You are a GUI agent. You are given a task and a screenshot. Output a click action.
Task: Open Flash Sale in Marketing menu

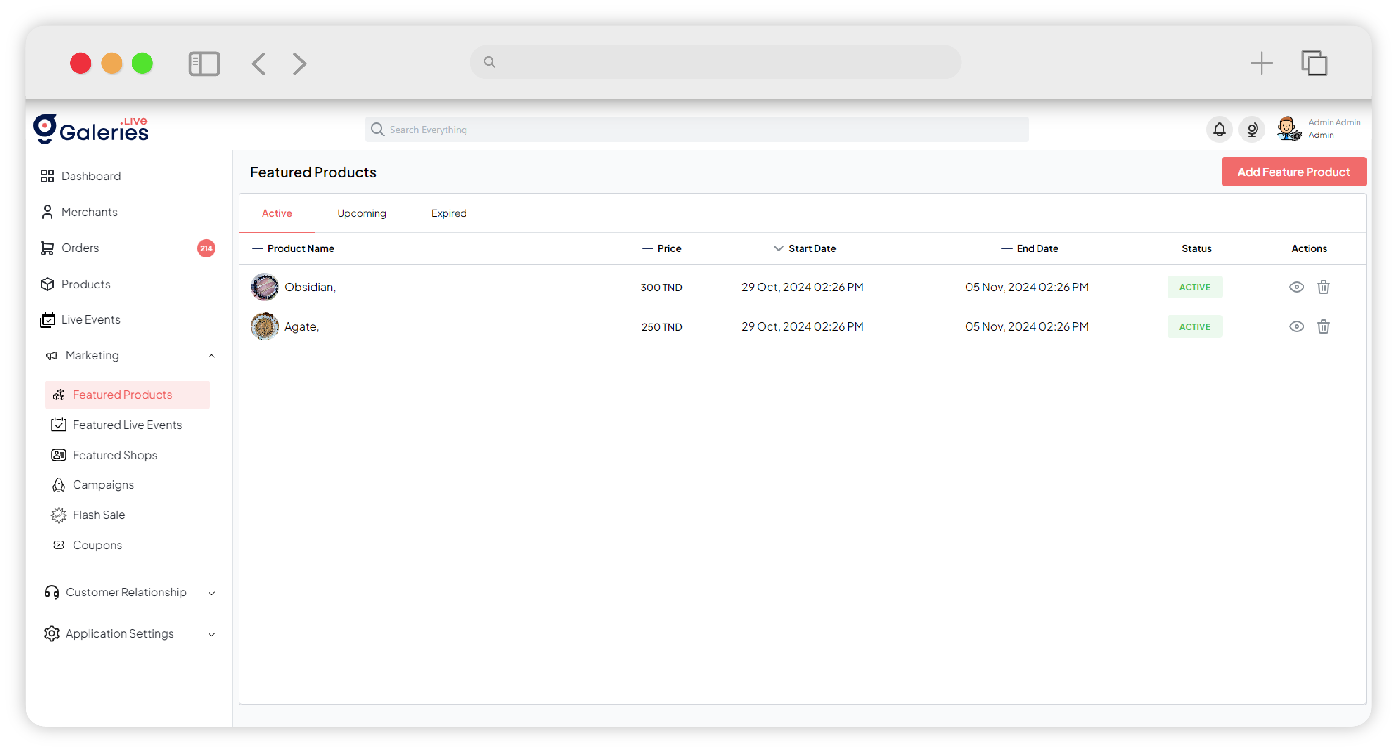[x=98, y=514]
